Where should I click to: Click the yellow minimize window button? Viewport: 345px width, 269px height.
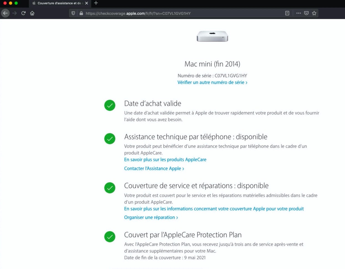coord(11,3)
